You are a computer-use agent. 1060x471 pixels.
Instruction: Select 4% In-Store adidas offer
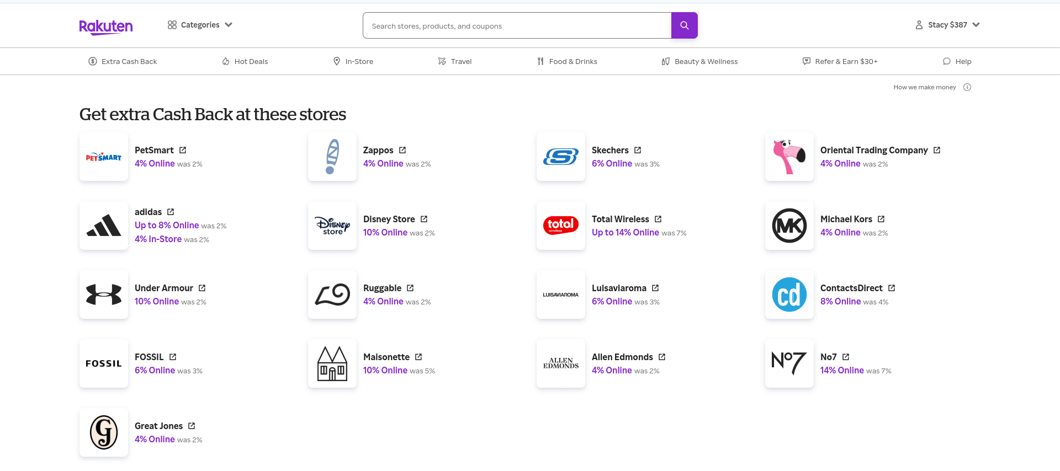158,239
